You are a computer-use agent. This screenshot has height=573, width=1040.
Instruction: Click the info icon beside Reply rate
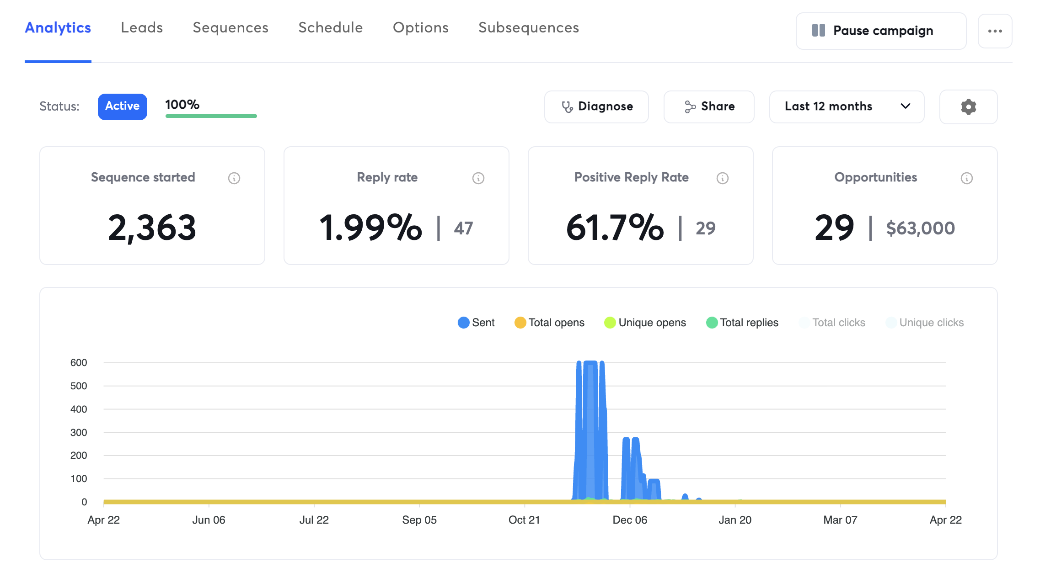click(478, 178)
